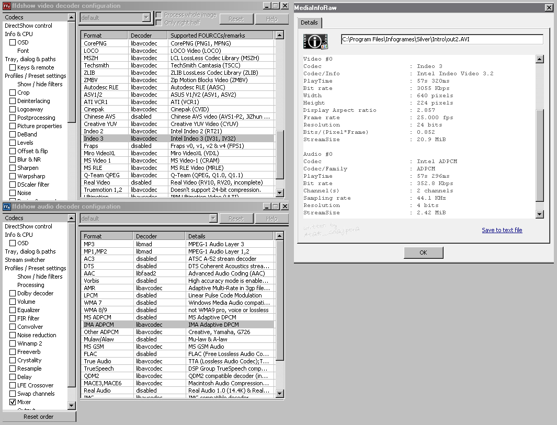557x425 pixels.
Task: Click the ffdshow video decoder title bar icon
Action: [x=7, y=6]
